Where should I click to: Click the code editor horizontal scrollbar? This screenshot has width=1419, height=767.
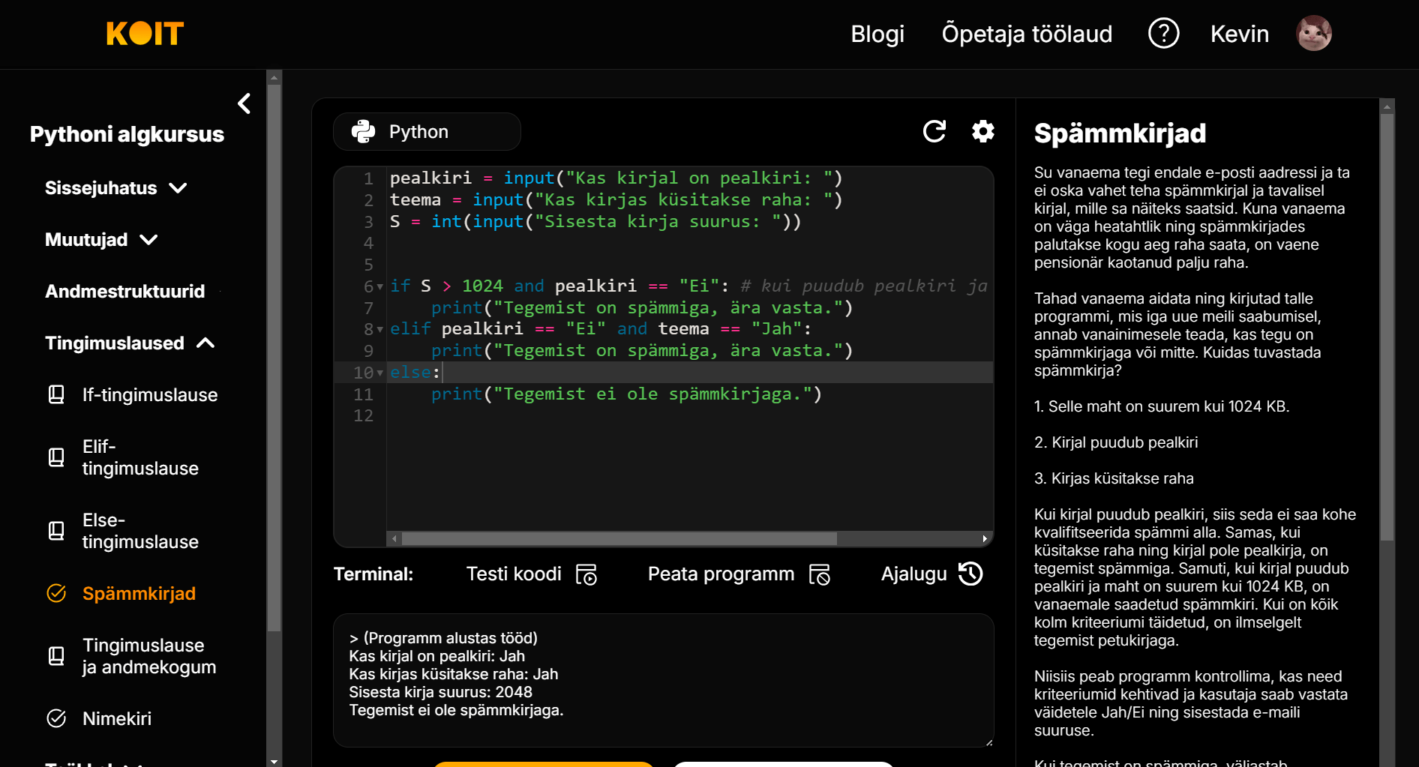point(619,539)
